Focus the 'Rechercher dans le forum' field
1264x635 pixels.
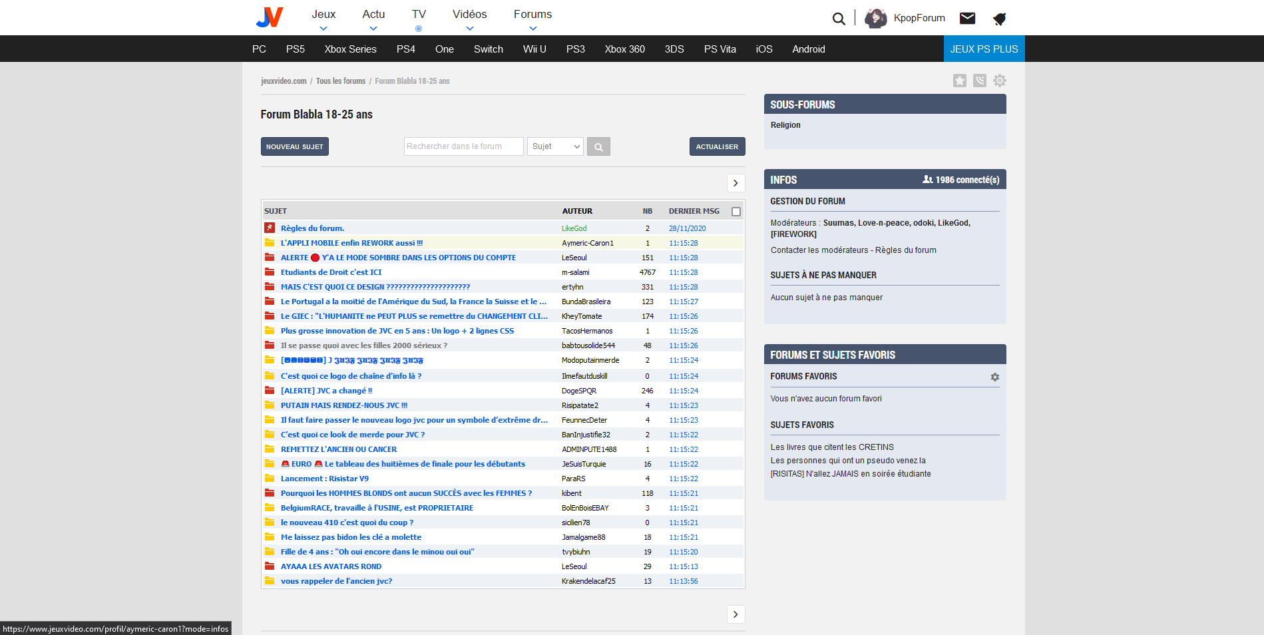pyautogui.click(x=463, y=146)
